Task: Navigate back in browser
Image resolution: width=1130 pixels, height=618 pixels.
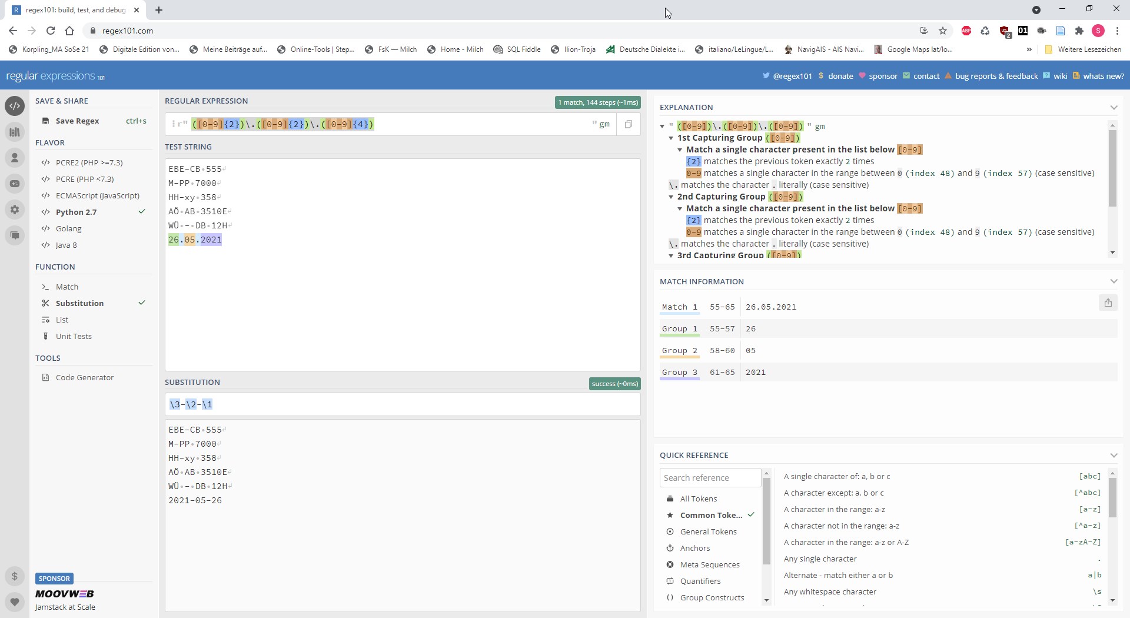Action: (x=13, y=31)
